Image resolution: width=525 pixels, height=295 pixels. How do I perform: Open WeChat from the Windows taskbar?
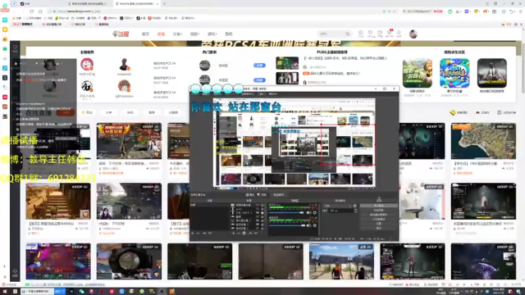click(81, 292)
